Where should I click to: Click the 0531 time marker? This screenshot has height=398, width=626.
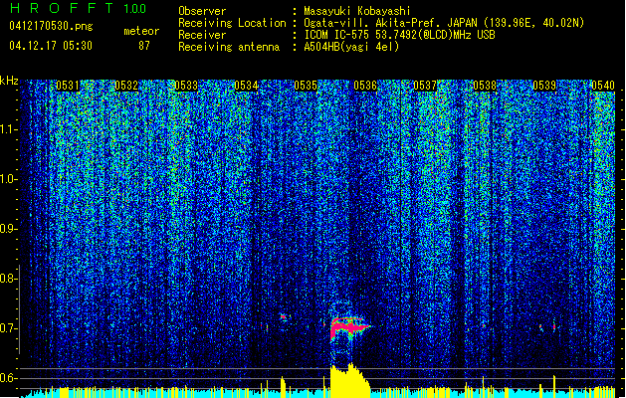[68, 86]
